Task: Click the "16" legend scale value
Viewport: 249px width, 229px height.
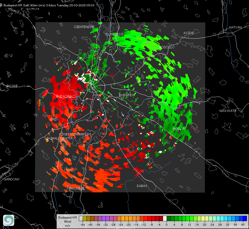Action: [197, 225]
